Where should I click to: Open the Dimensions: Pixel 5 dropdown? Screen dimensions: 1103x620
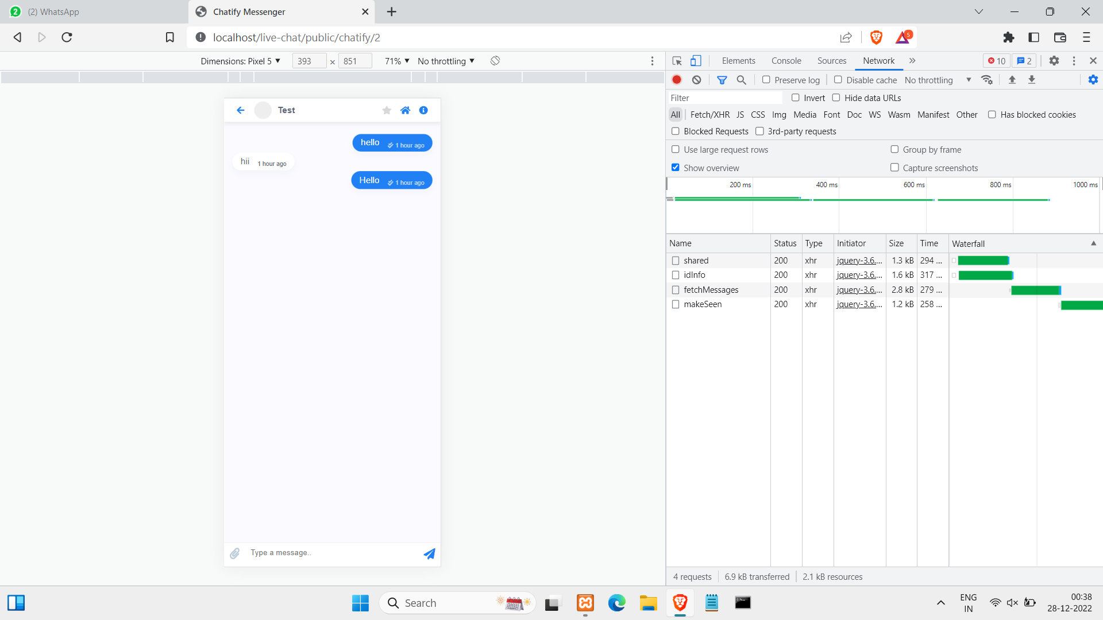point(241,61)
